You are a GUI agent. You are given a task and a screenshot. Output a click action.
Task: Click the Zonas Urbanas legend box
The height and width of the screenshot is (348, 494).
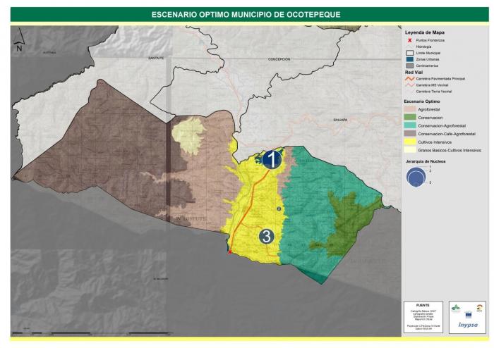pos(409,59)
